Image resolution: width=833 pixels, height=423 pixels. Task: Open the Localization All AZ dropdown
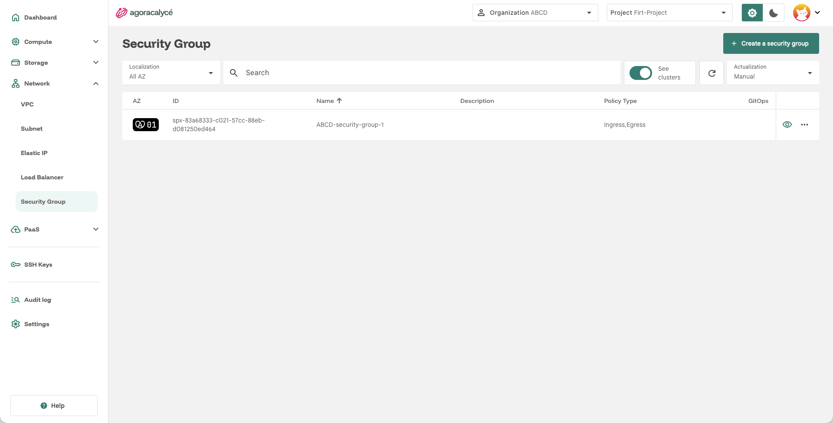coord(171,73)
